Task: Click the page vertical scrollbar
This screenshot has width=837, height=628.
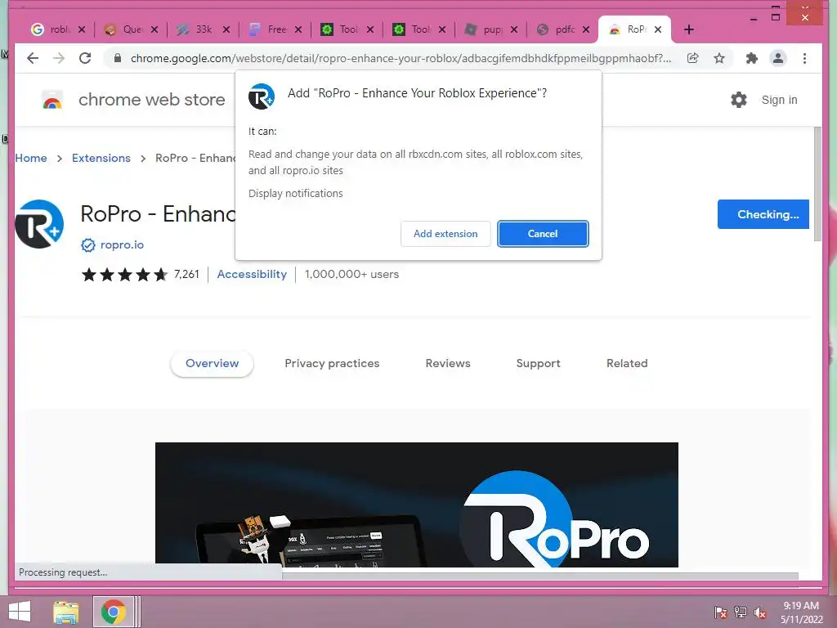Action: tap(817, 184)
